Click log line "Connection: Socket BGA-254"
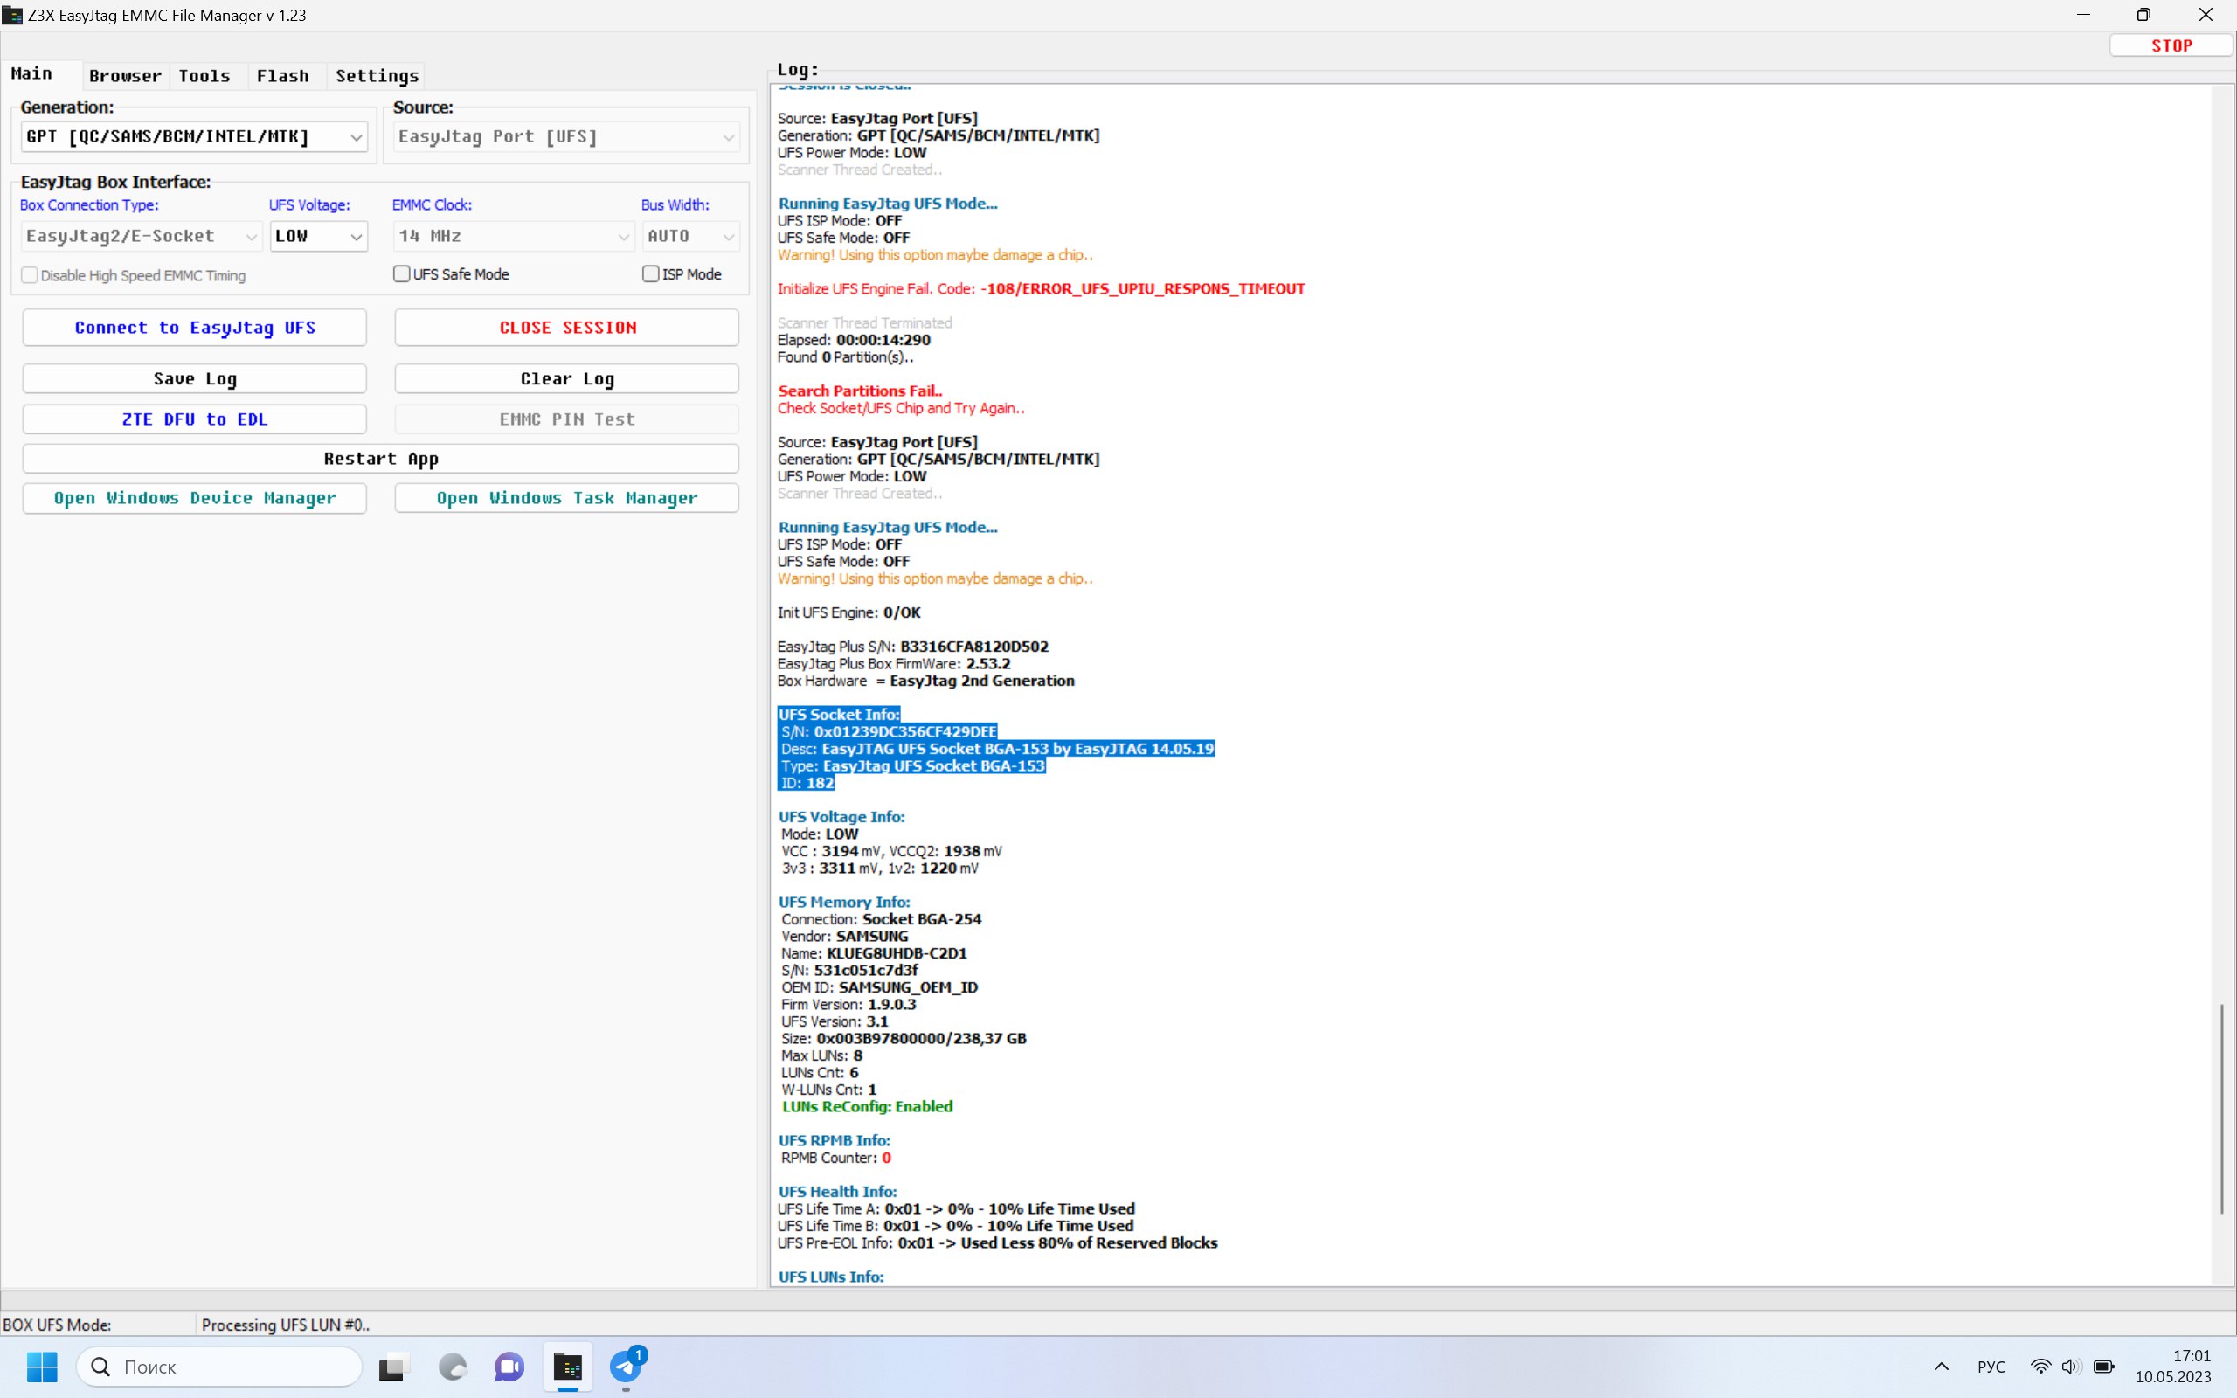The image size is (2237, 1398). coord(881,919)
